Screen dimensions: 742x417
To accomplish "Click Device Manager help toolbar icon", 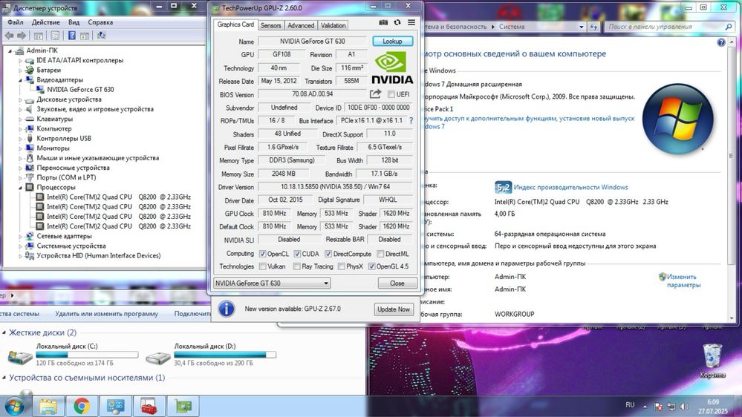I will coord(72,36).
